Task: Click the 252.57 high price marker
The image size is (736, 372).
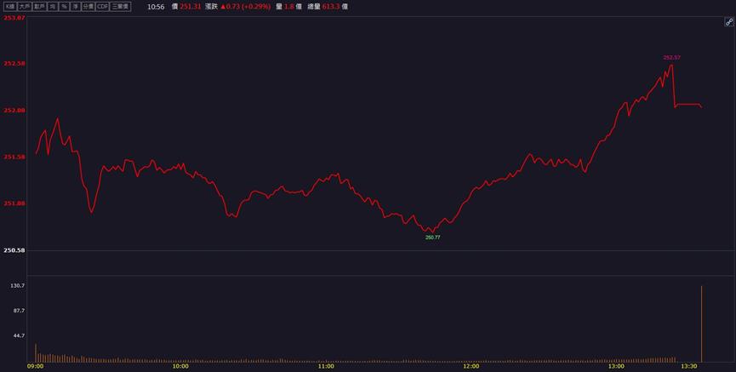Action: (671, 57)
